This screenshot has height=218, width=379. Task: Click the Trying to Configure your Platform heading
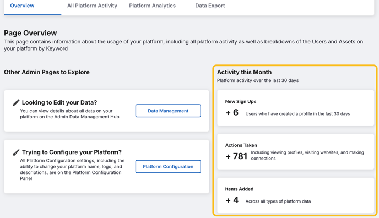point(72,152)
